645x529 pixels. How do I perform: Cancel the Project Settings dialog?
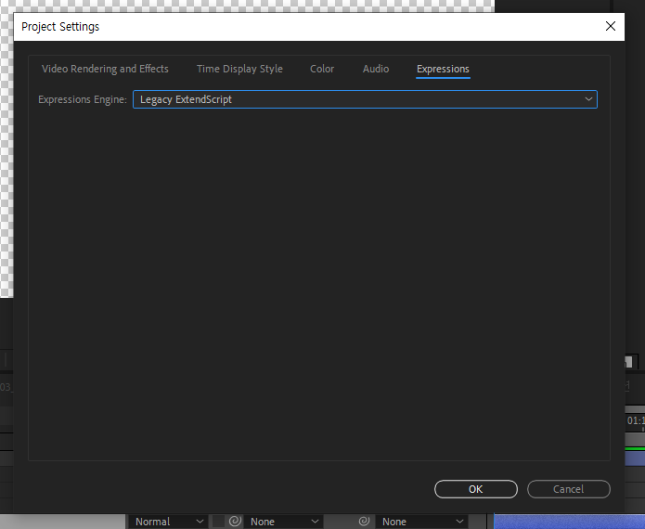tap(569, 489)
